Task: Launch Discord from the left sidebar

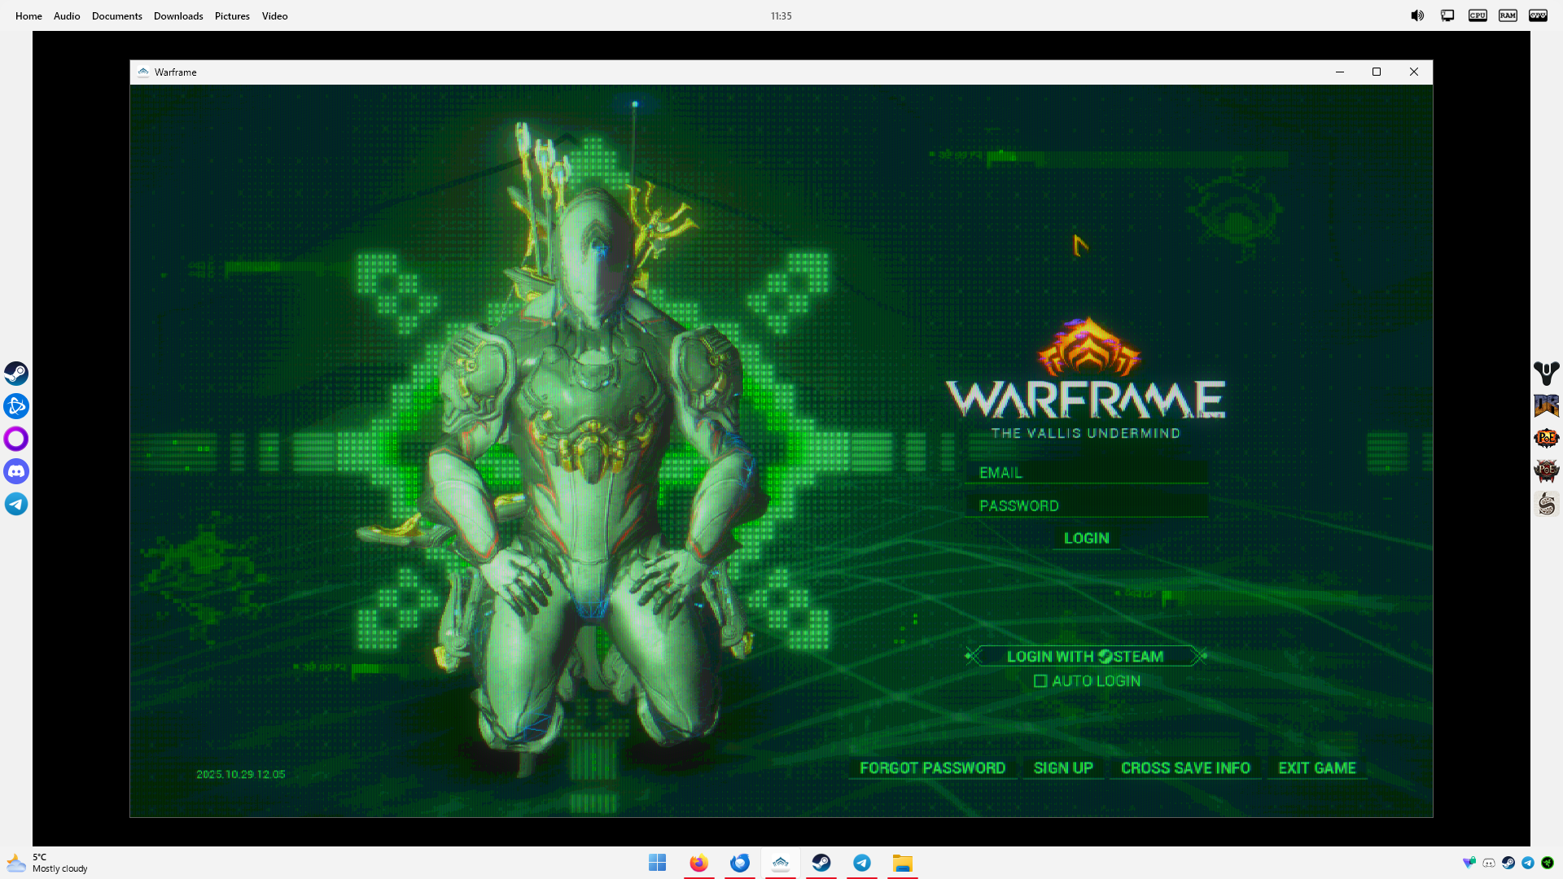Action: 16,471
